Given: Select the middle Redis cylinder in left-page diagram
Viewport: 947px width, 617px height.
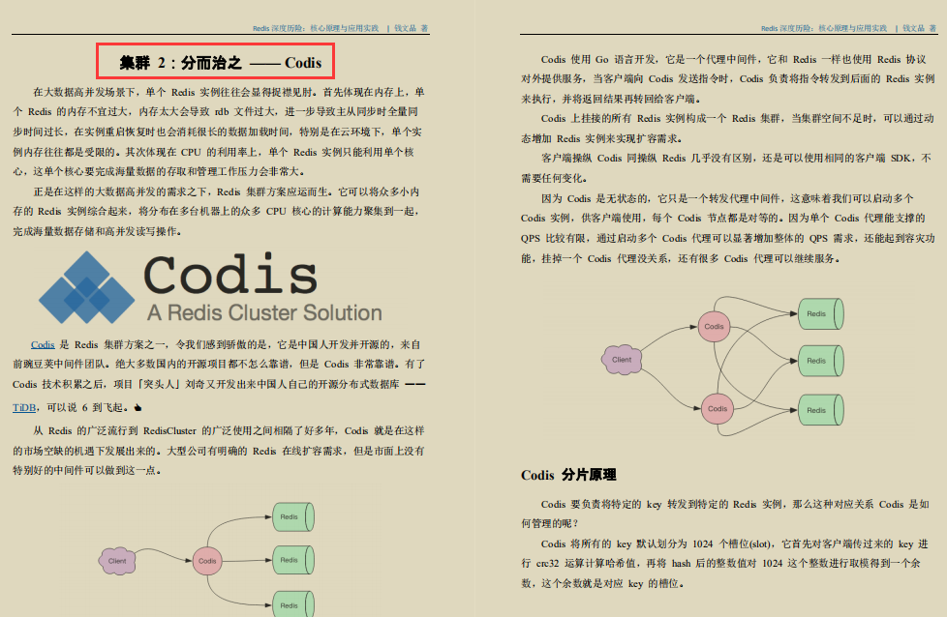Looking at the screenshot, I should point(293,560).
